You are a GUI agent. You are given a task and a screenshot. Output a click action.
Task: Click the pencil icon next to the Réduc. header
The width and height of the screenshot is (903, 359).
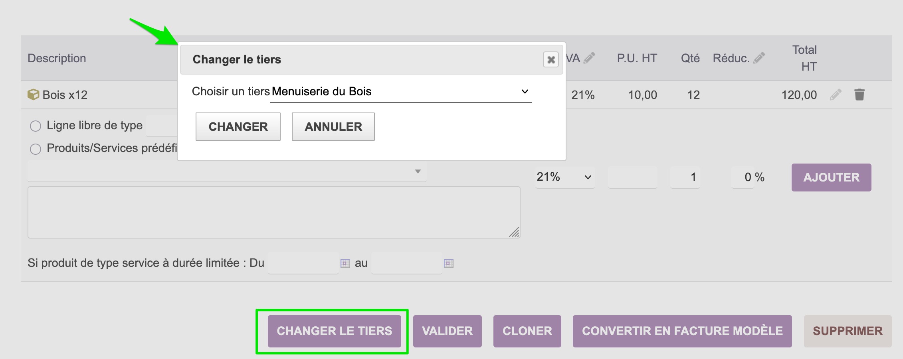pyautogui.click(x=759, y=58)
